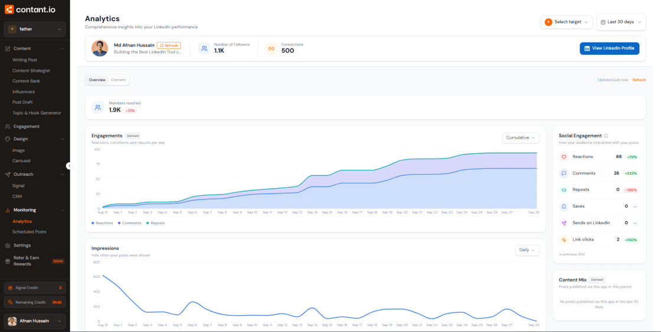The height and width of the screenshot is (332, 661).
Task: Click the Derived tag beside Engagements
Action: click(133, 136)
